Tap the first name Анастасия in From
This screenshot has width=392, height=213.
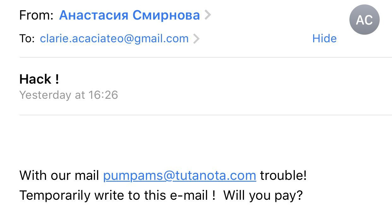(x=93, y=15)
